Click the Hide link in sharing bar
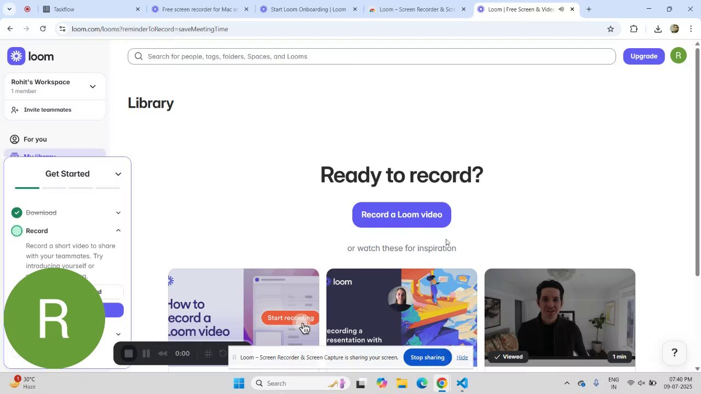Image resolution: width=701 pixels, height=394 pixels. point(462,357)
